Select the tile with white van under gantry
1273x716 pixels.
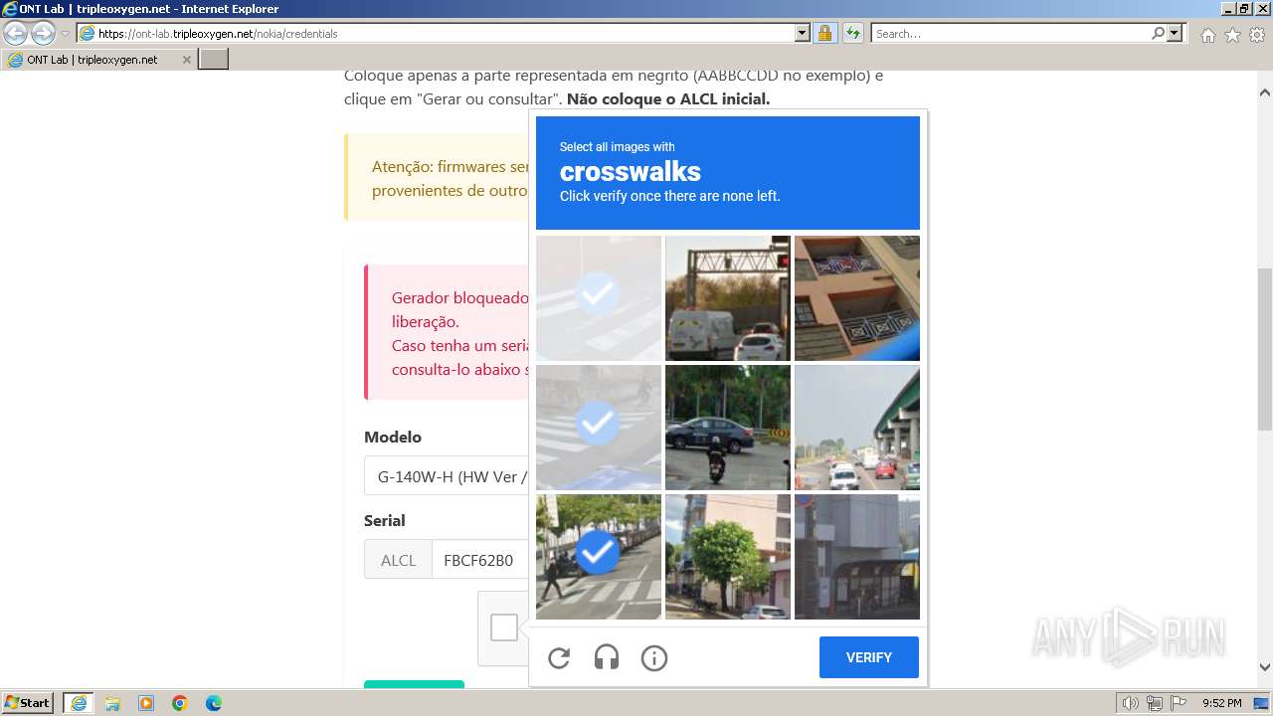tap(728, 298)
